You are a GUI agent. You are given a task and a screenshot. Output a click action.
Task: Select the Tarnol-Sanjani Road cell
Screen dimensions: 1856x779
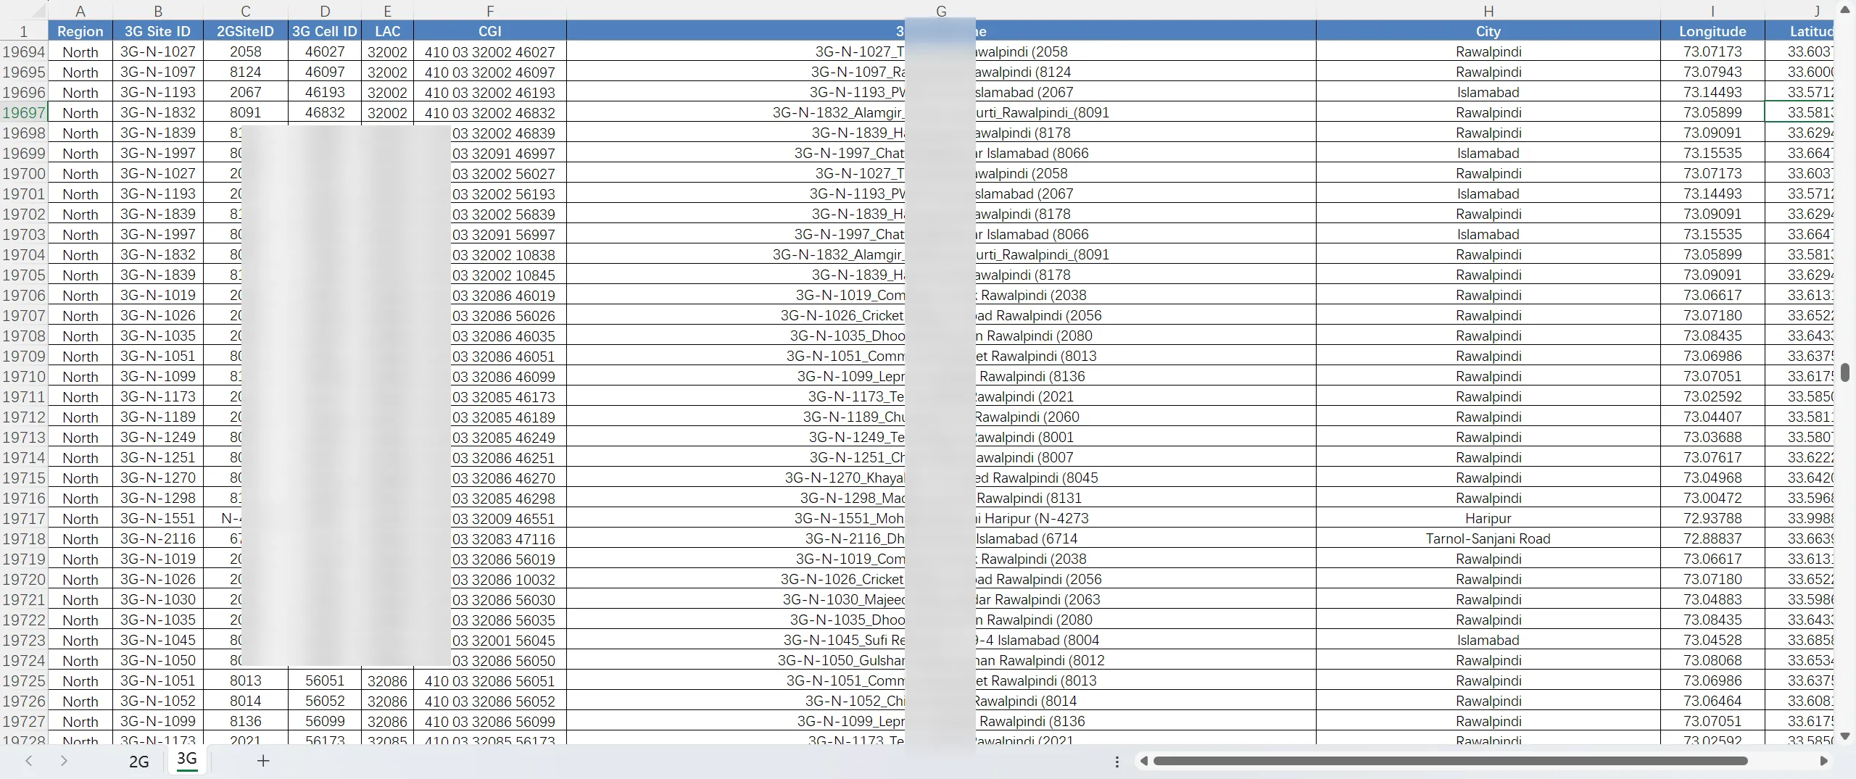[1488, 538]
